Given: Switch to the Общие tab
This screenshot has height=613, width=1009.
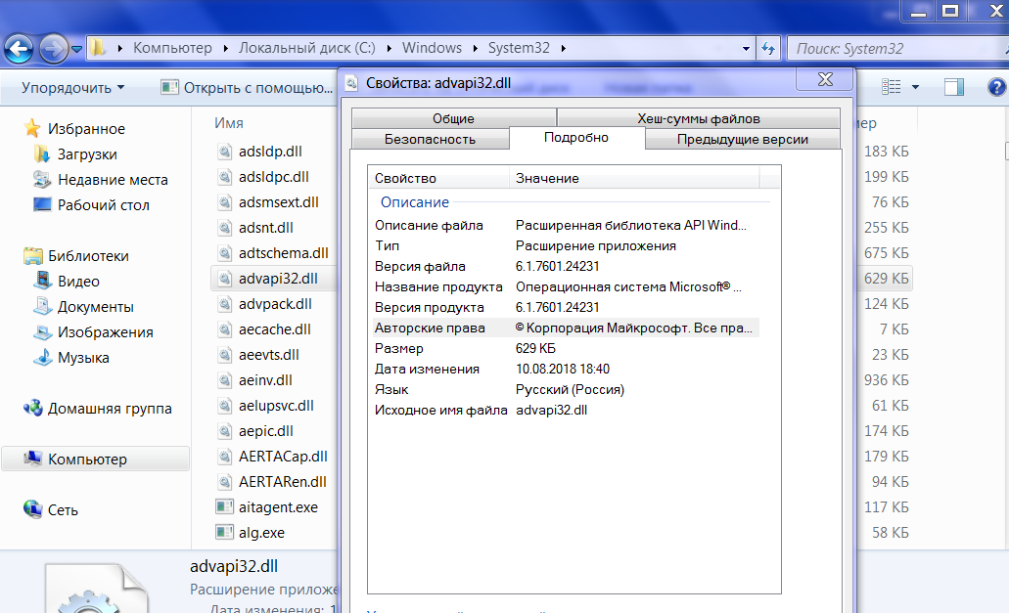Looking at the screenshot, I should click(x=453, y=118).
